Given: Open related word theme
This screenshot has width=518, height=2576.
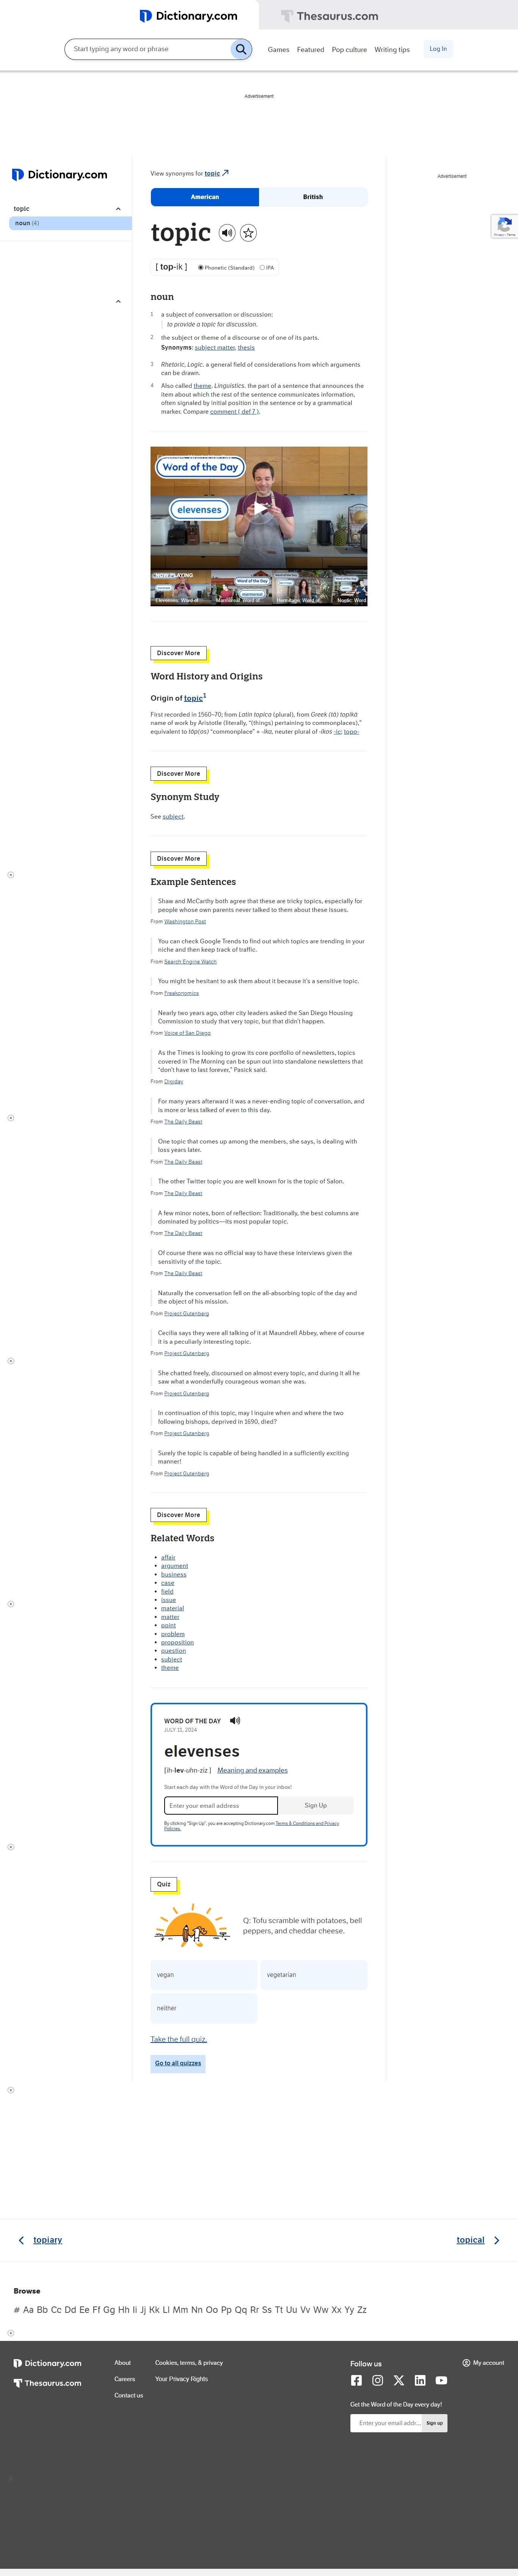Looking at the screenshot, I should pyautogui.click(x=170, y=1667).
